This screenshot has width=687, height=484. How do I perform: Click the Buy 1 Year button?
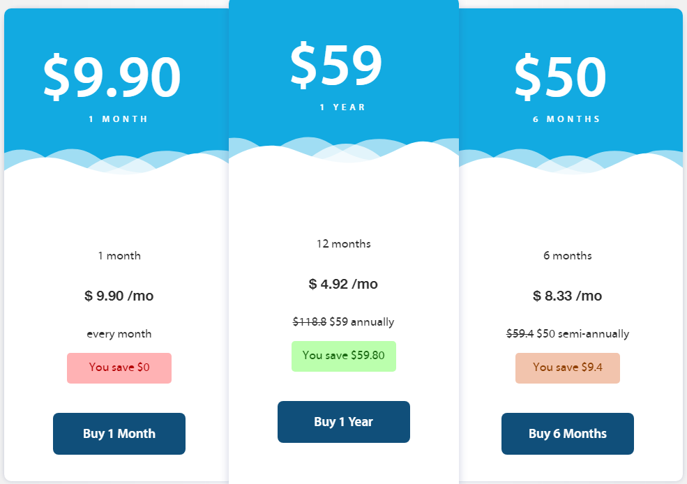[x=343, y=422]
